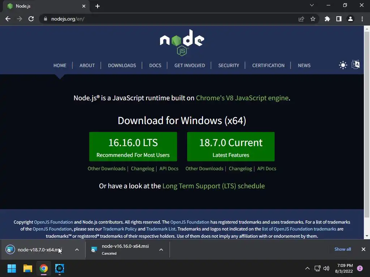Click Chrome icon on taskbar
Viewport: 370px width, 277px height.
43,268
